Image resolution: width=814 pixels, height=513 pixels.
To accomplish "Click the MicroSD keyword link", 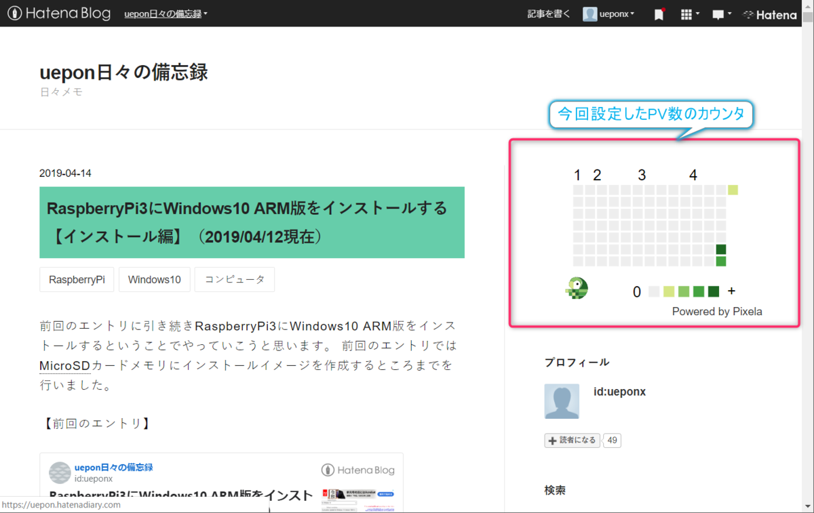I will 65,366.
